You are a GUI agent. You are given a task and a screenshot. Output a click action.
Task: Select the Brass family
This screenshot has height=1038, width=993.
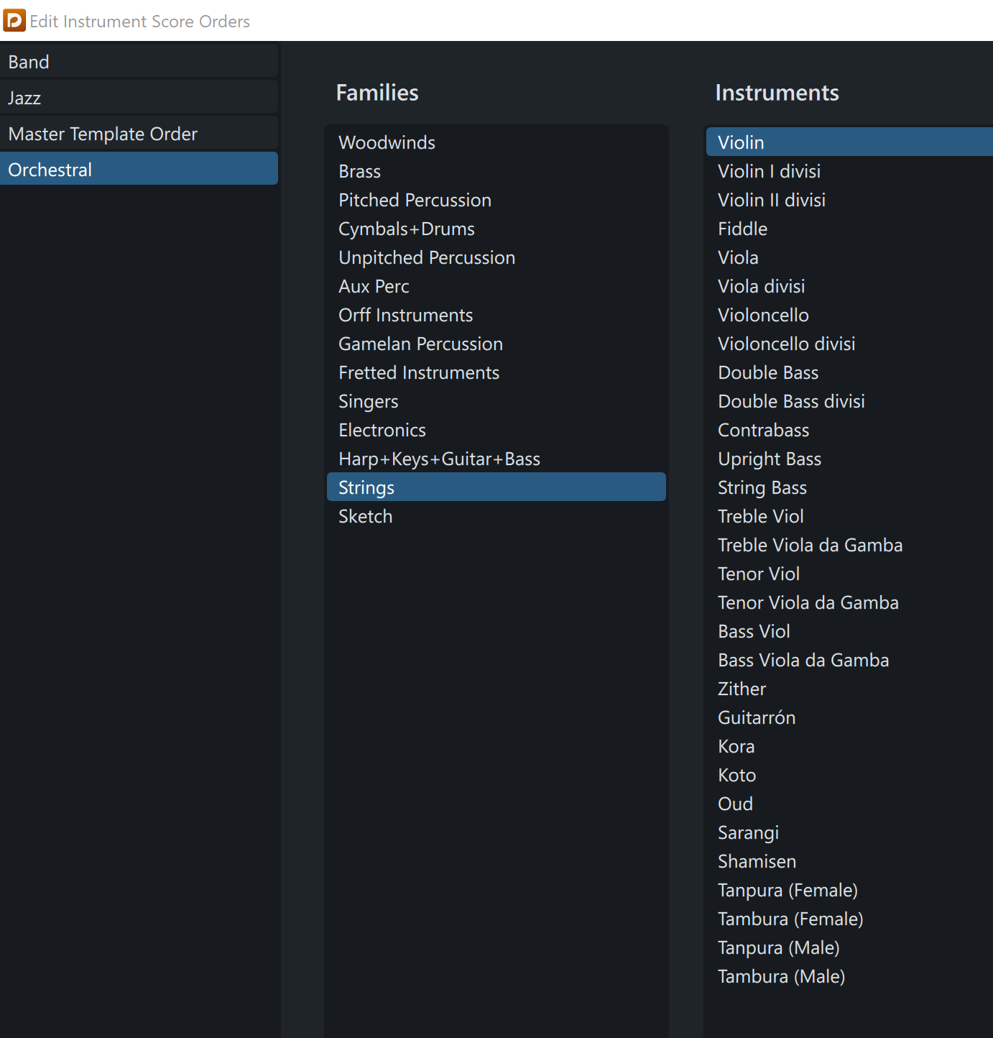tap(359, 172)
